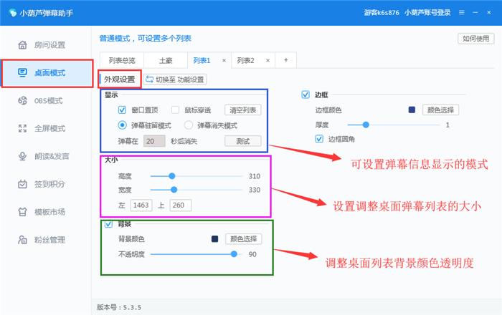Switch to the 列表2 tab
Image resolution: width=502 pixels, height=315 pixels.
tap(246, 61)
